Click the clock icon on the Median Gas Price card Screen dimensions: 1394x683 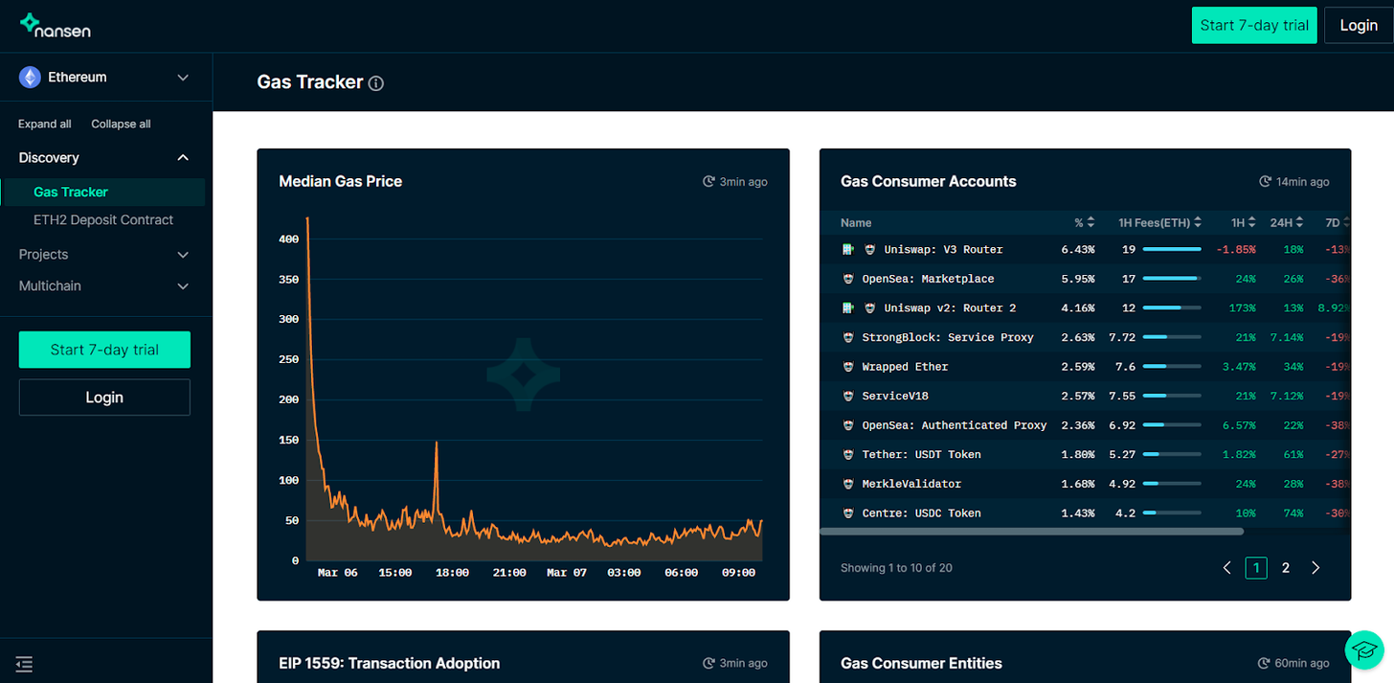click(707, 180)
